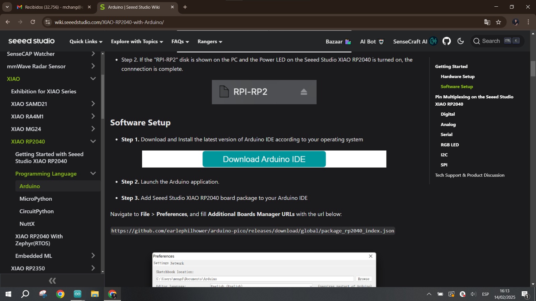
Task: Expand the mmWave Radar Sensor section
Action: click(93, 66)
